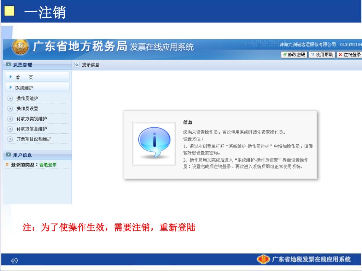Click the 修改密码 button
The height and width of the screenshot is (271, 362).
294,55
